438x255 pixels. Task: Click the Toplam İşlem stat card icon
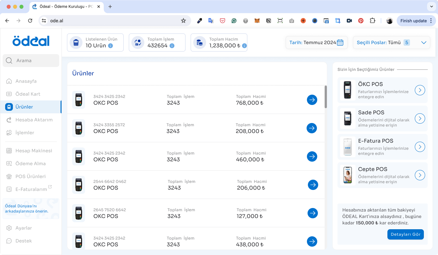coord(138,42)
